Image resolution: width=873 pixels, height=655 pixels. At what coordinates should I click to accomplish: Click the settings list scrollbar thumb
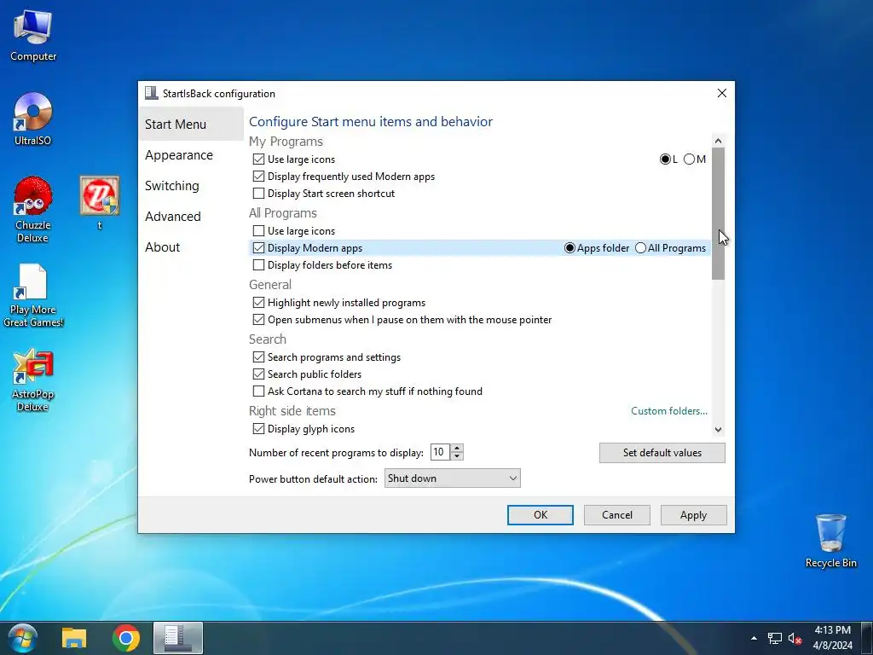pyautogui.click(x=718, y=214)
